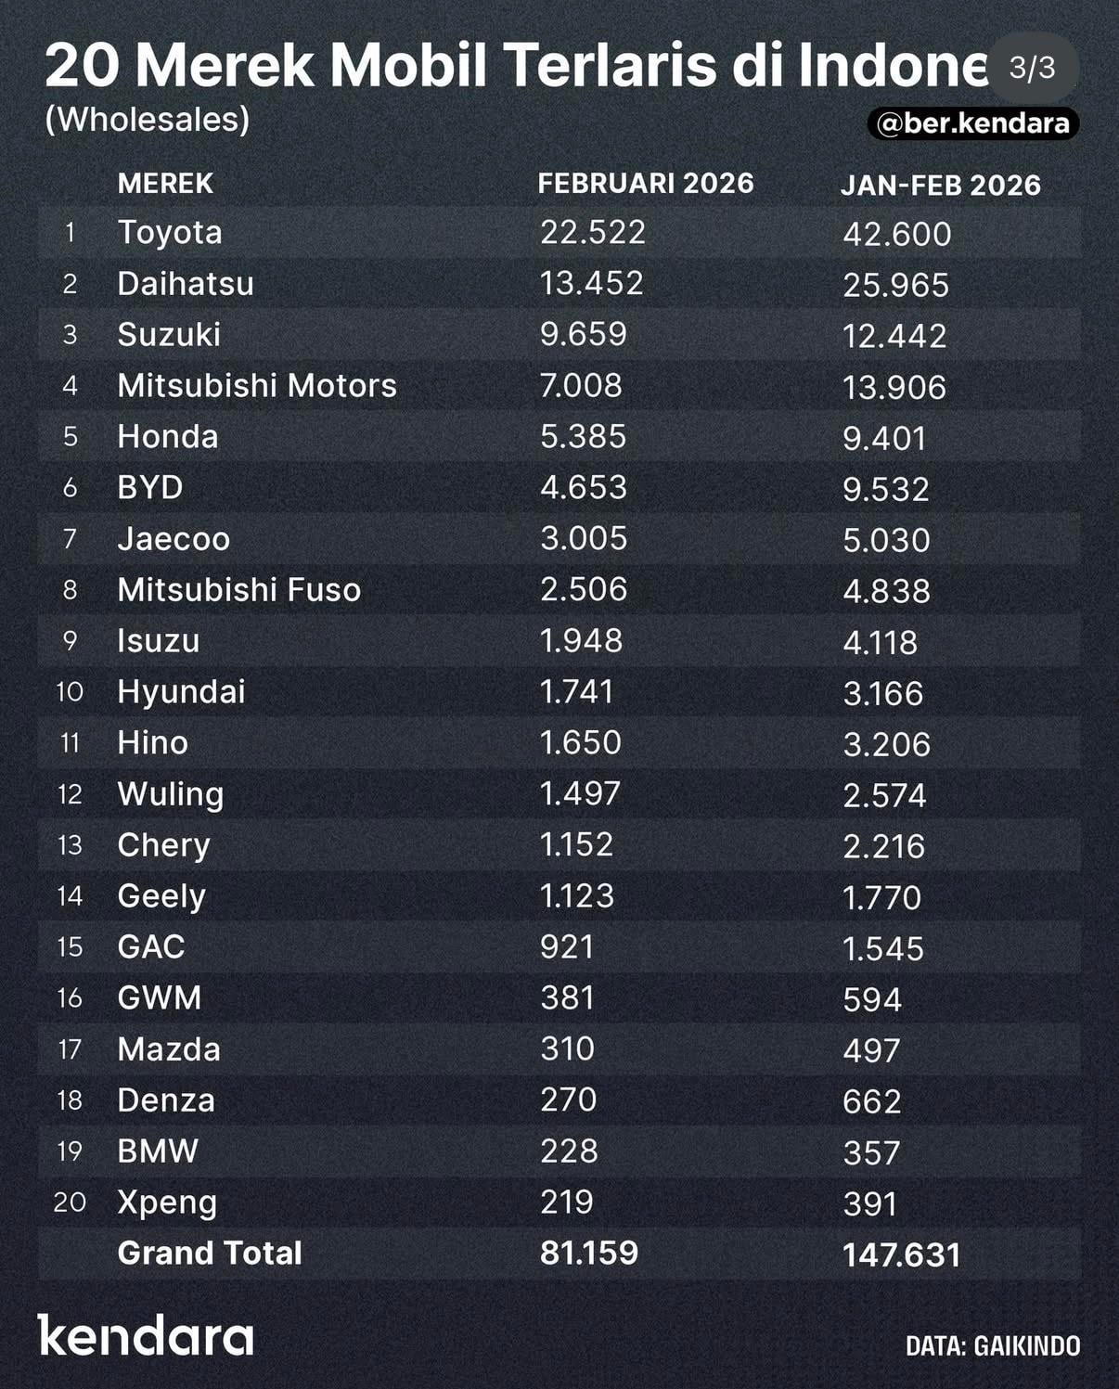Click the Toyota brand row name

coord(170,232)
